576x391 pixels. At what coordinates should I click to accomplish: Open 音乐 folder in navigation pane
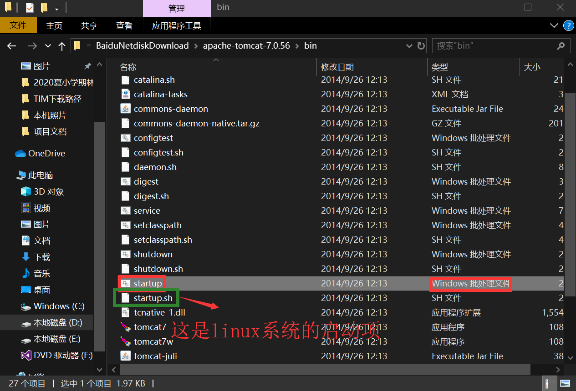[42, 274]
